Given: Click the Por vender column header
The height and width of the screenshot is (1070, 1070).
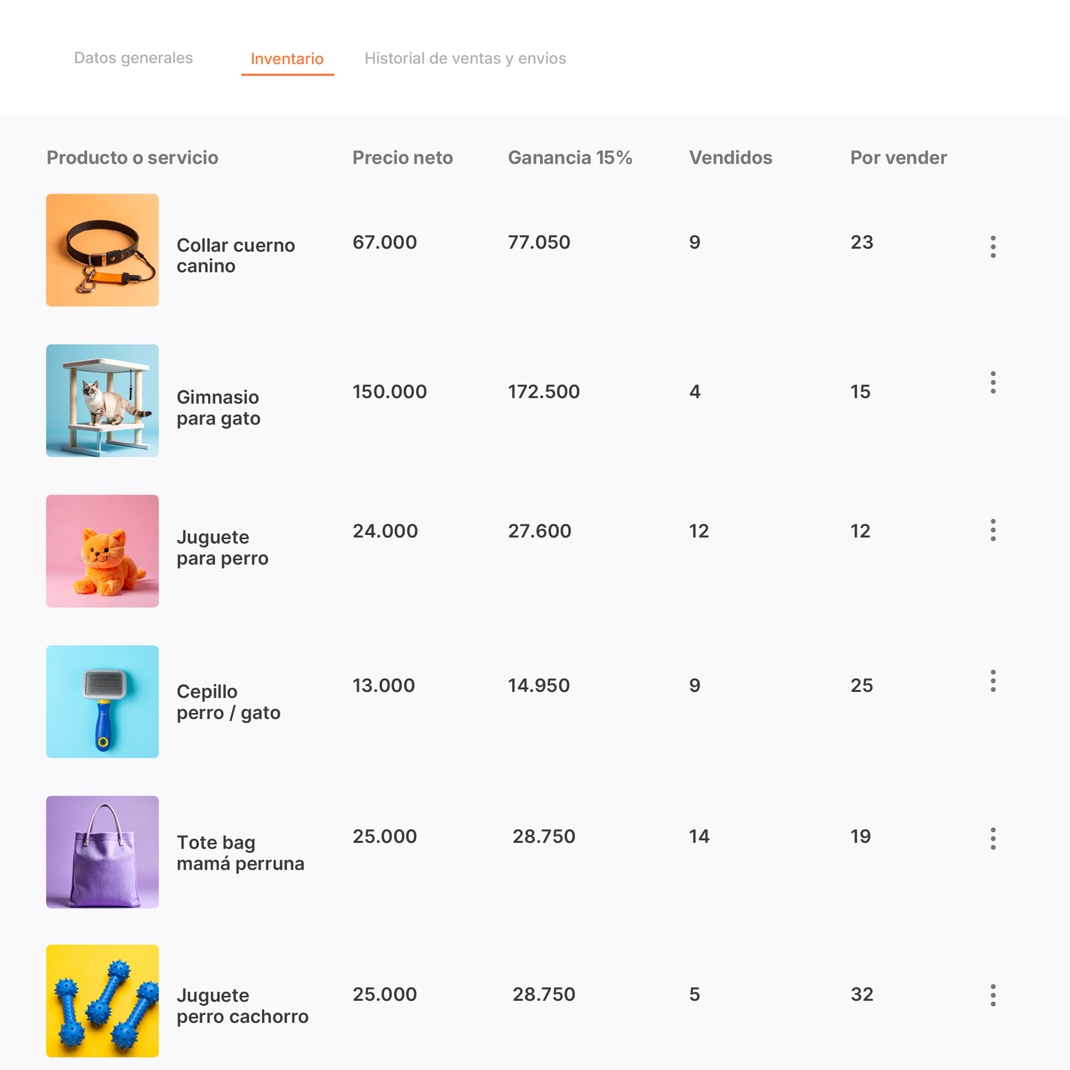Looking at the screenshot, I should tap(899, 158).
